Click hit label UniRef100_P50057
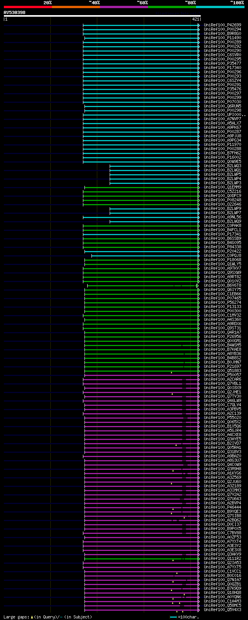The width and height of the screenshot is (248, 620). 222,375
